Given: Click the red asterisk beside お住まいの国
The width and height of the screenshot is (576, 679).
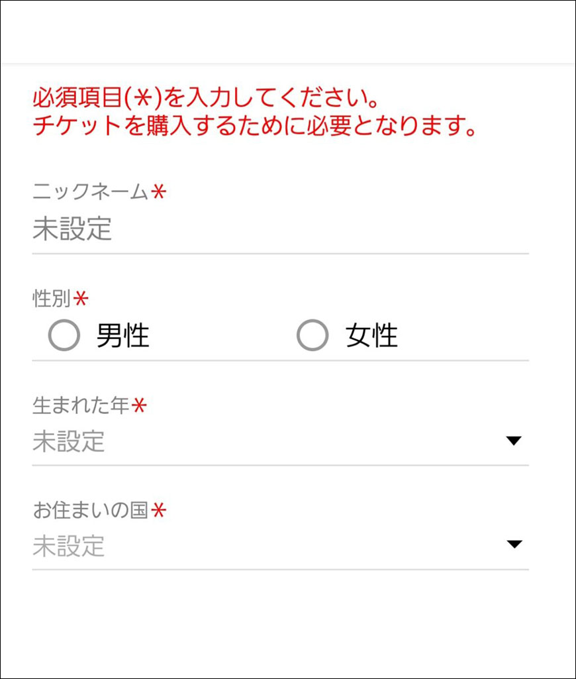Looking at the screenshot, I should click(158, 510).
